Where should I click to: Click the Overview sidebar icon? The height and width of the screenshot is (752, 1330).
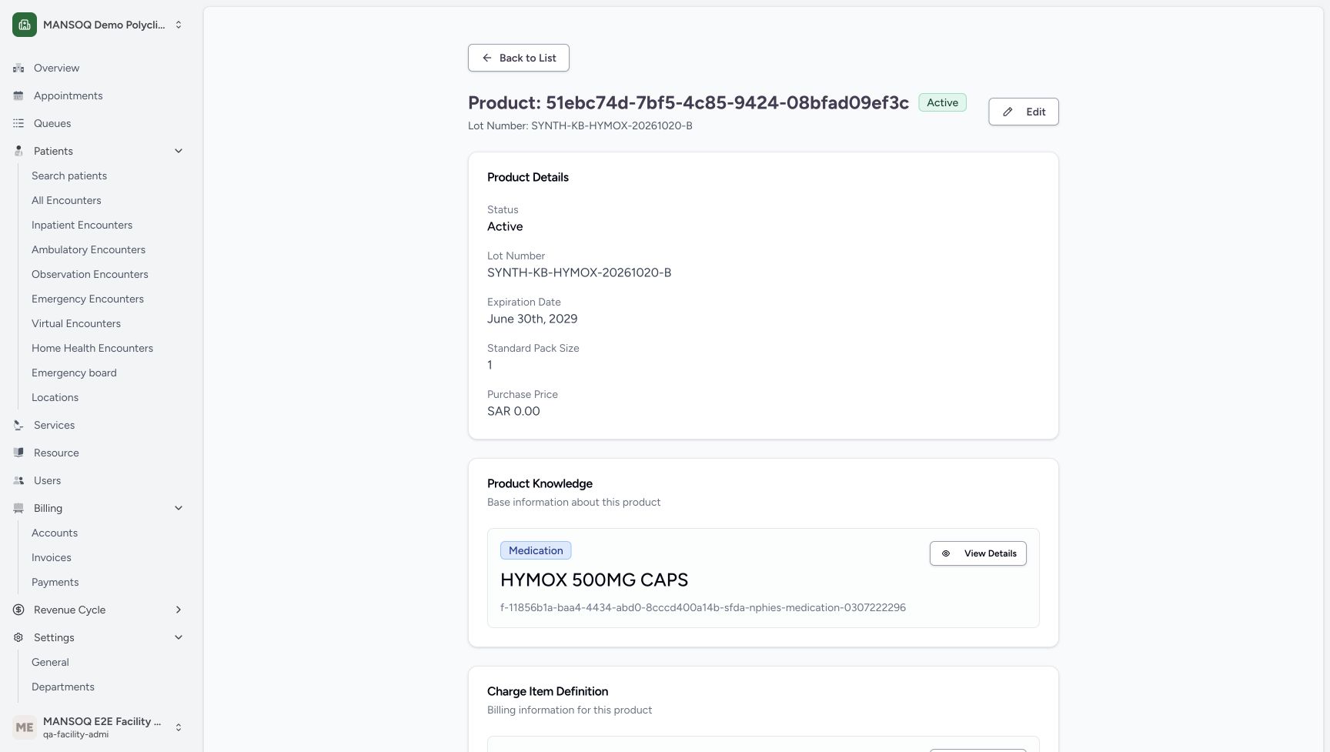coord(18,68)
